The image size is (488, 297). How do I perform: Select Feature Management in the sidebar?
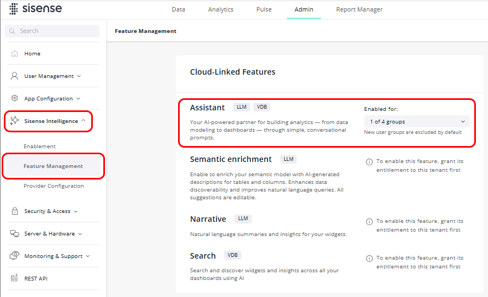coord(53,166)
